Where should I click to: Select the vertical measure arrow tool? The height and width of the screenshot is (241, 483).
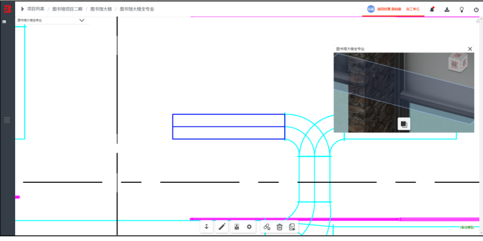point(207,227)
